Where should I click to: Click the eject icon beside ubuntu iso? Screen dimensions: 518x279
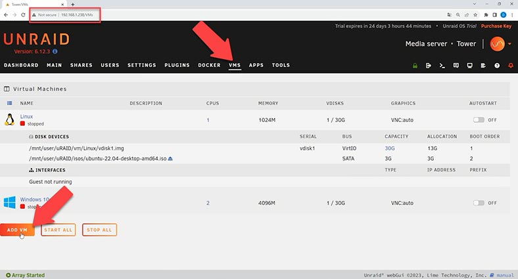click(170, 158)
